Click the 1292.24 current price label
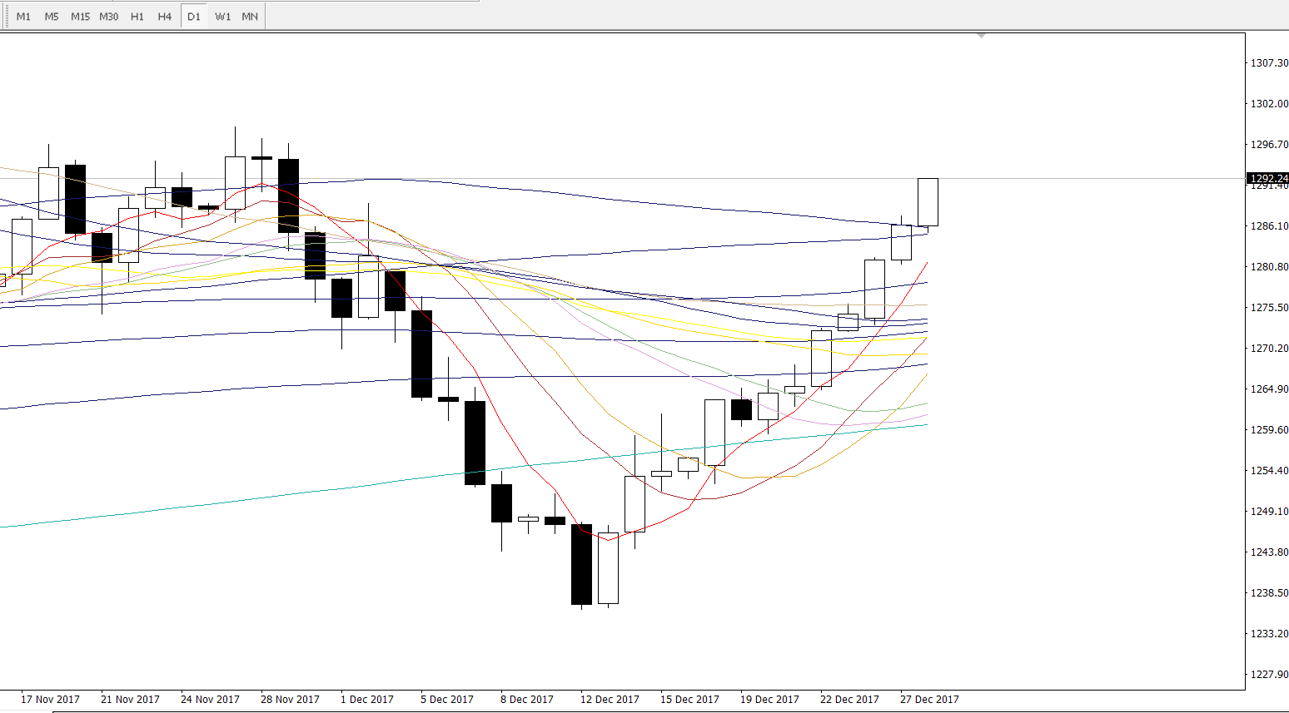This screenshot has width=1289, height=713. [1267, 178]
